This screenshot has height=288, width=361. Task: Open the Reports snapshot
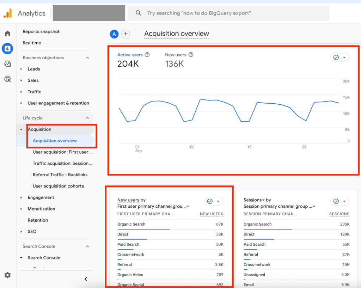(41, 31)
